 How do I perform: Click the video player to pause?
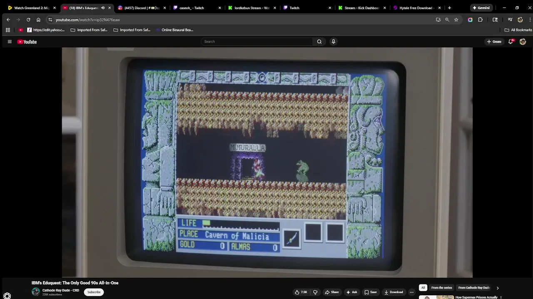(x=267, y=162)
